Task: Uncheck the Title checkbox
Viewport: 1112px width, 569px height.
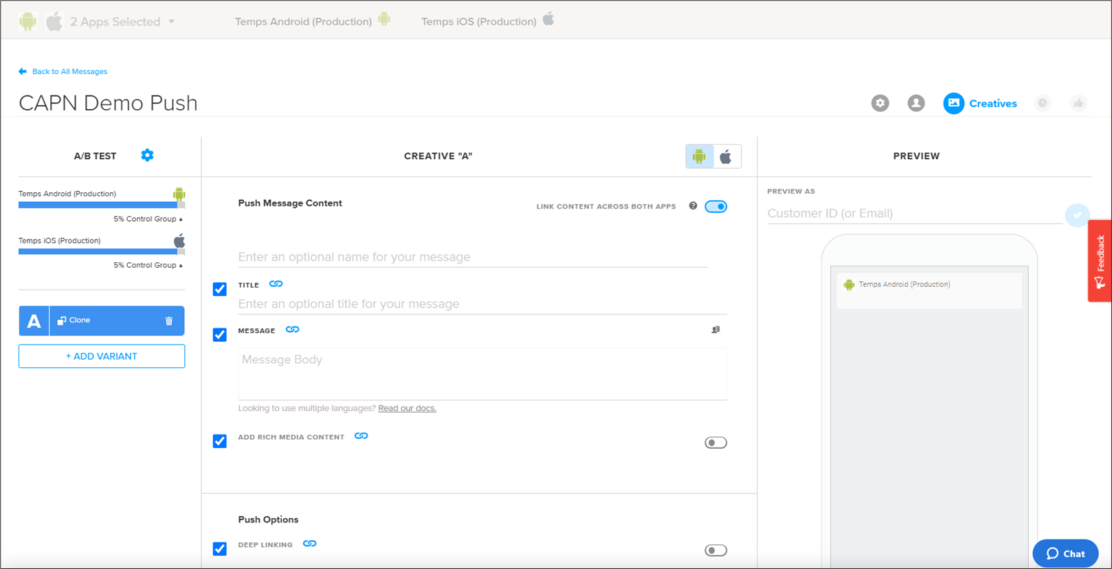Action: (x=220, y=289)
